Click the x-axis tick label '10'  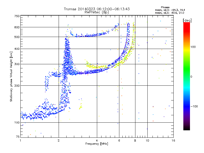tap(147, 141)
